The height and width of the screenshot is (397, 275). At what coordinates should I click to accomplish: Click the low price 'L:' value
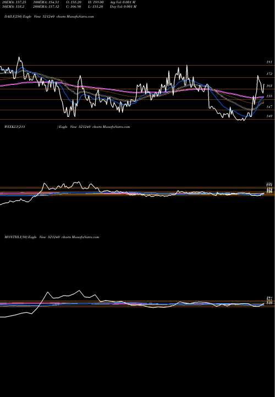[x=96, y=7]
